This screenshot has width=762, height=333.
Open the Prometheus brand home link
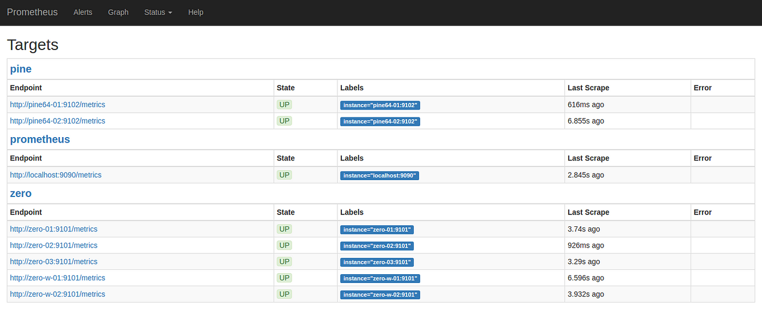coord(32,12)
